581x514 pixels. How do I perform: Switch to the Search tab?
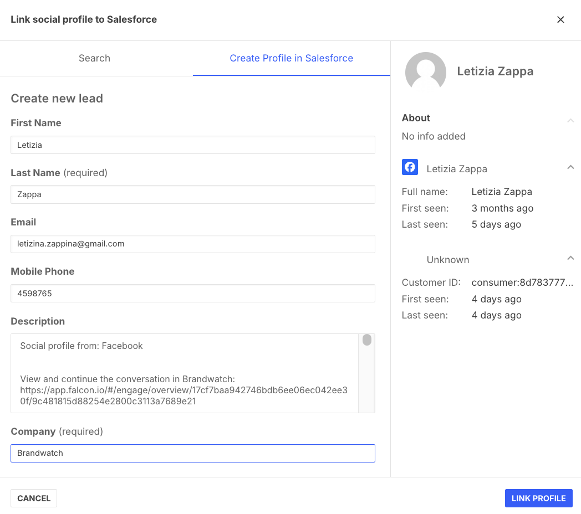[94, 58]
